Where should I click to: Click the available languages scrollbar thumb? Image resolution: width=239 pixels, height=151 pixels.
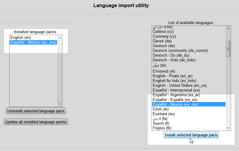point(228,49)
